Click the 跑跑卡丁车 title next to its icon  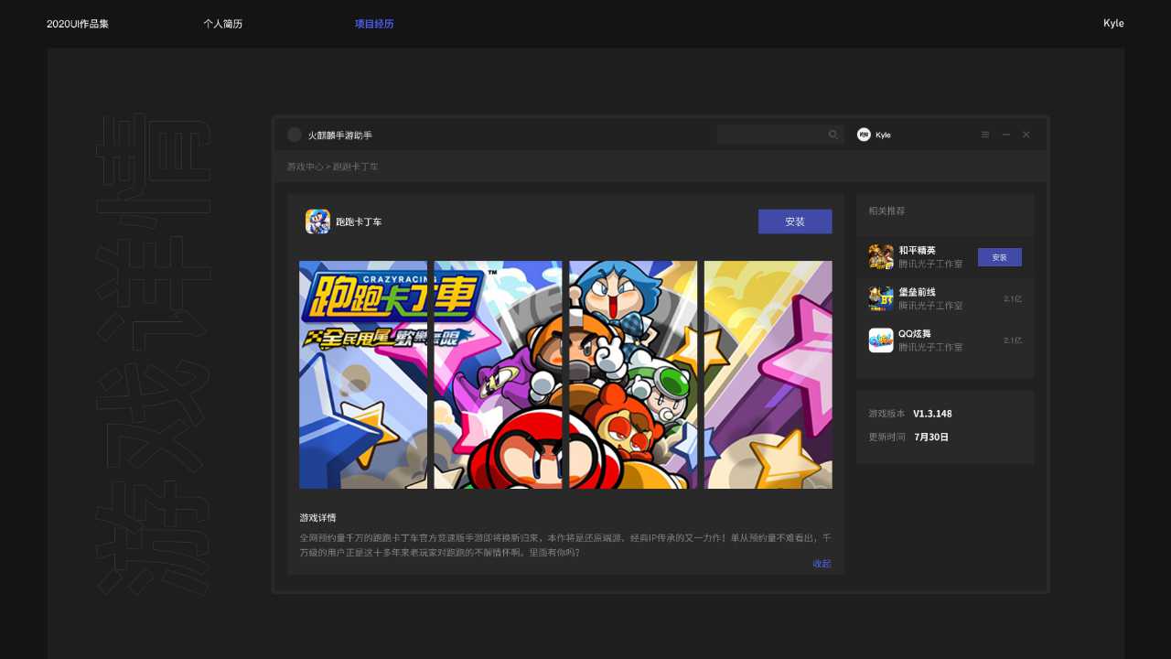359,222
